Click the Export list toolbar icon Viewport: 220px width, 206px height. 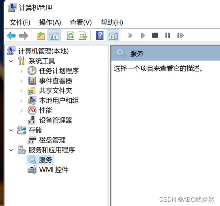coord(83,36)
